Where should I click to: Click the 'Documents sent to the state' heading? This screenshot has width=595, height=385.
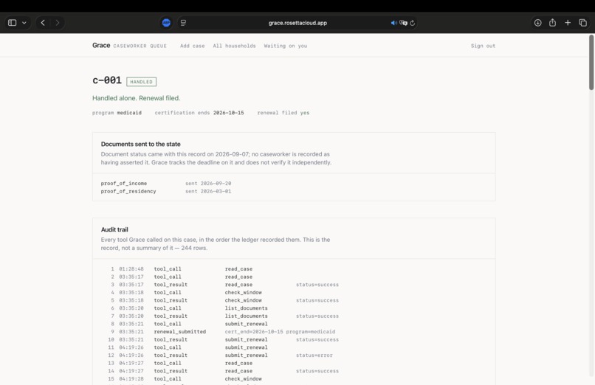pyautogui.click(x=141, y=144)
